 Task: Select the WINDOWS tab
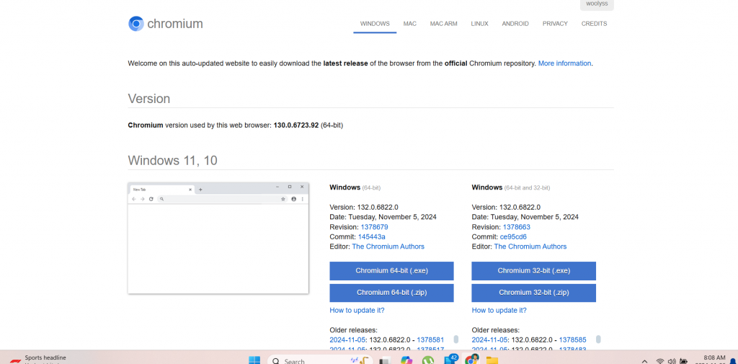375,24
